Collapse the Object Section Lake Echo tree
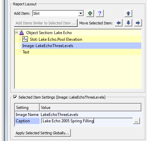This screenshot has width=147, height=141. click(16, 33)
